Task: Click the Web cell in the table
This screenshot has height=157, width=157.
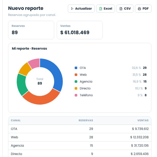Action: coord(14,137)
